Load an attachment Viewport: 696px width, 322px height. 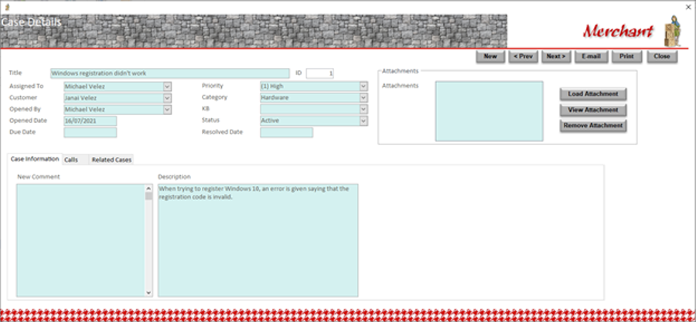click(x=593, y=94)
